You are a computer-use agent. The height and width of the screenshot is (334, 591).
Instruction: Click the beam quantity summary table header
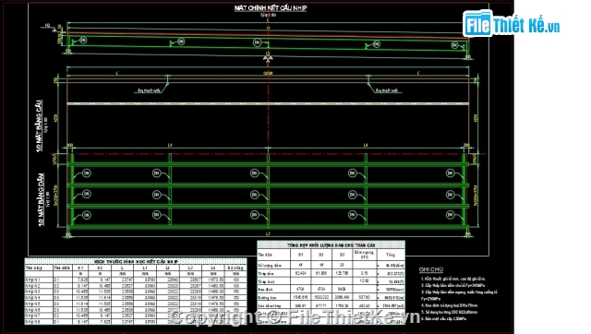click(331, 245)
